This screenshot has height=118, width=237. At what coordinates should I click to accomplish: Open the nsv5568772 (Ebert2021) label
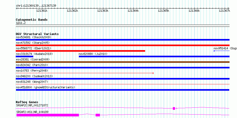click(34, 48)
